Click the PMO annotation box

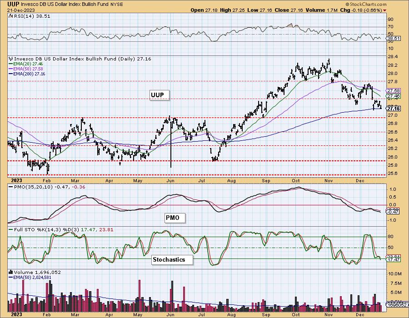(x=175, y=218)
